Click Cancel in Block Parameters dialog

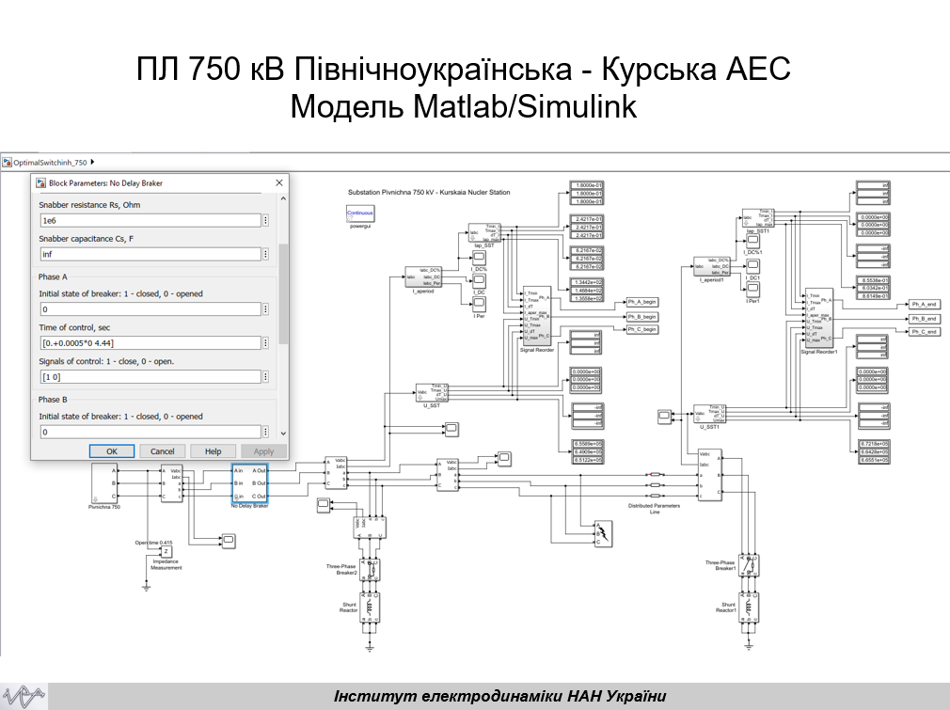(x=163, y=451)
